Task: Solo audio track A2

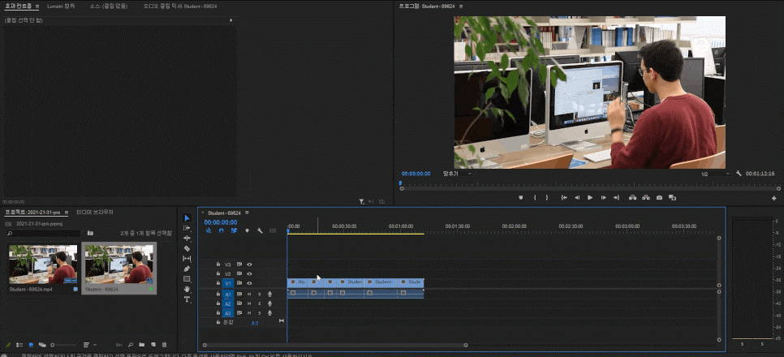Action: click(259, 303)
